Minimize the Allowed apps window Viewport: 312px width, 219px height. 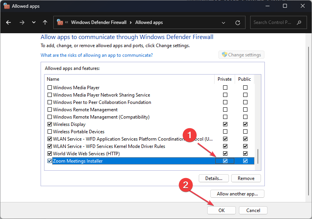click(x=268, y=6)
